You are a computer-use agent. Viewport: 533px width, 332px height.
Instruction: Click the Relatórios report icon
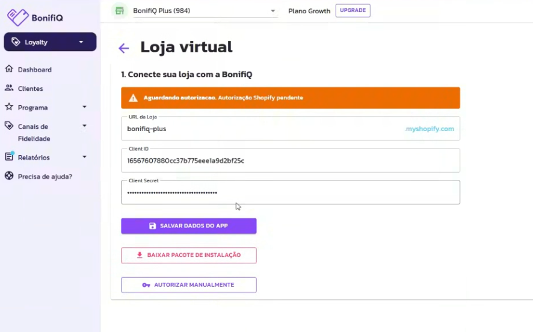[9, 156]
